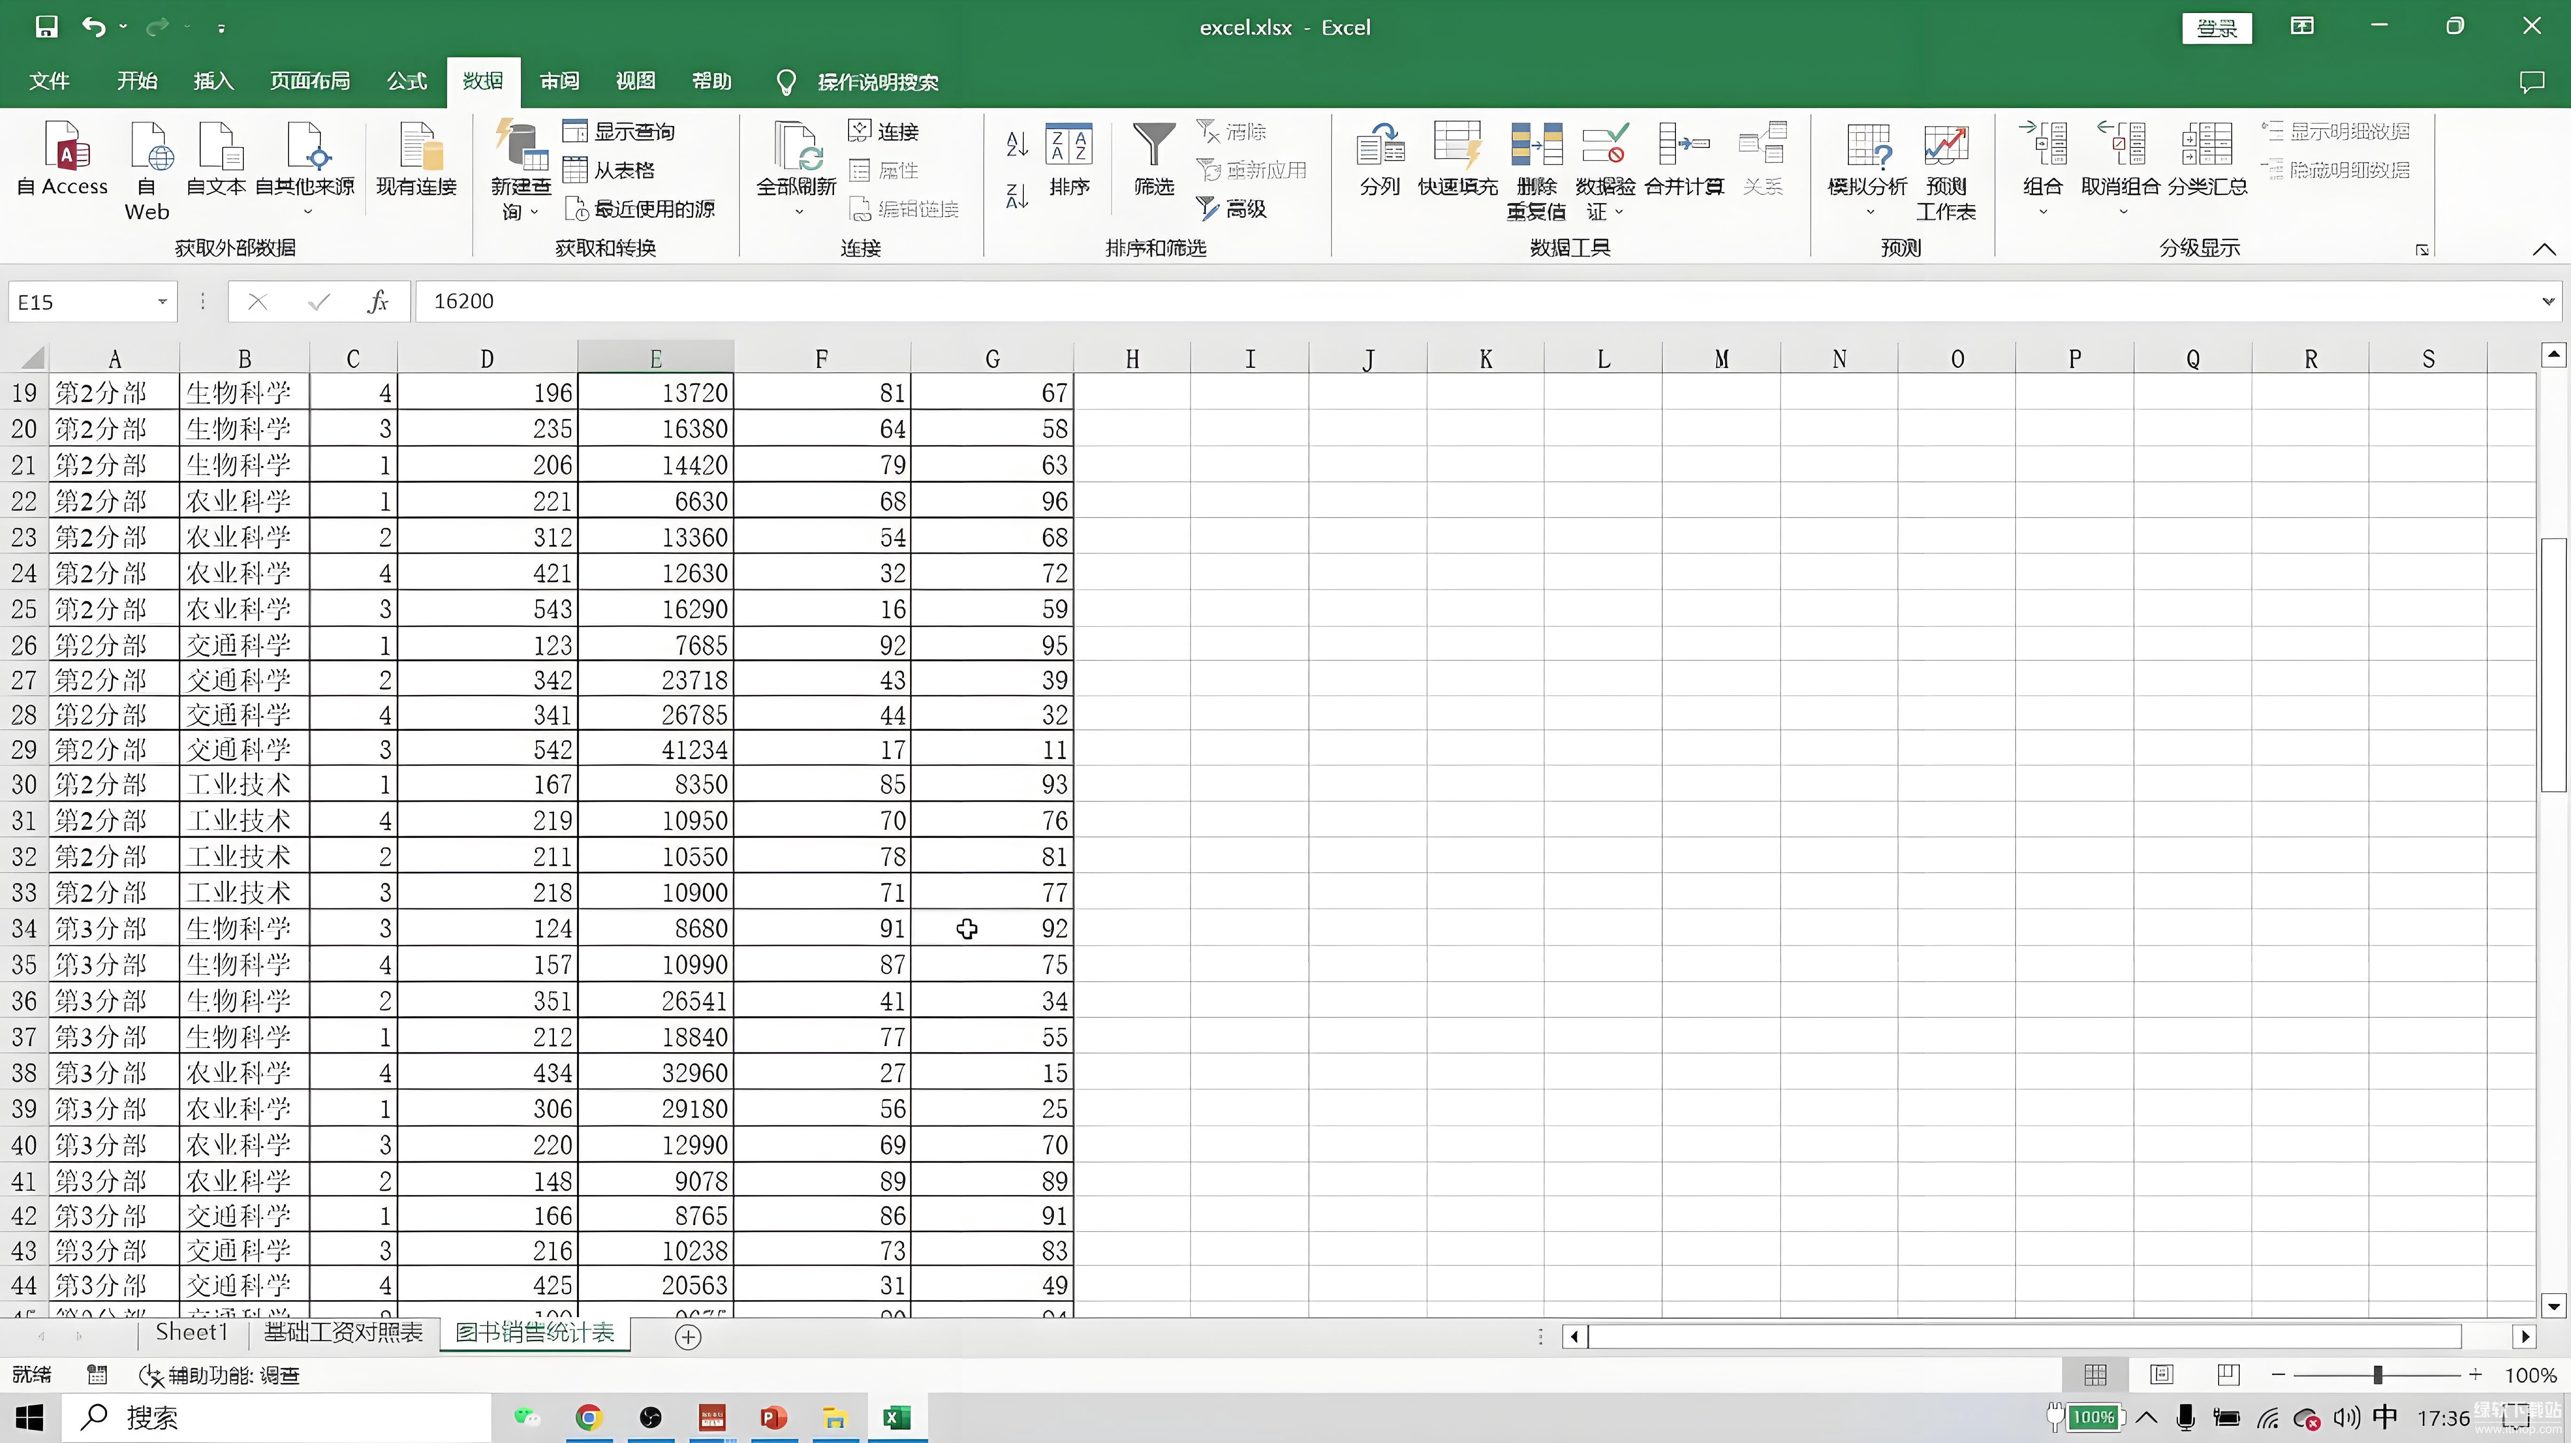Switch to Page Break Preview view

pyautogui.click(x=2228, y=1375)
